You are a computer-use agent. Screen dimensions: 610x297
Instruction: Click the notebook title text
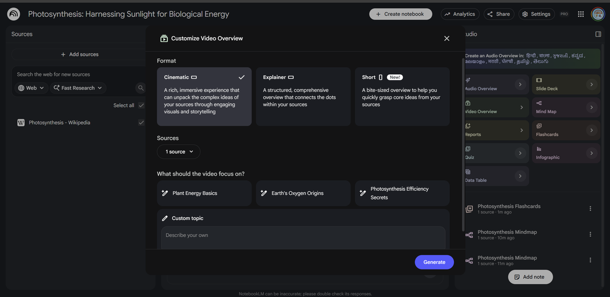[129, 14]
